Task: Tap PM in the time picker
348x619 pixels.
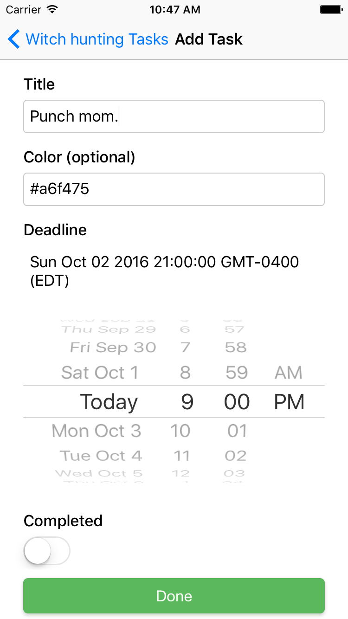Action: (x=289, y=402)
